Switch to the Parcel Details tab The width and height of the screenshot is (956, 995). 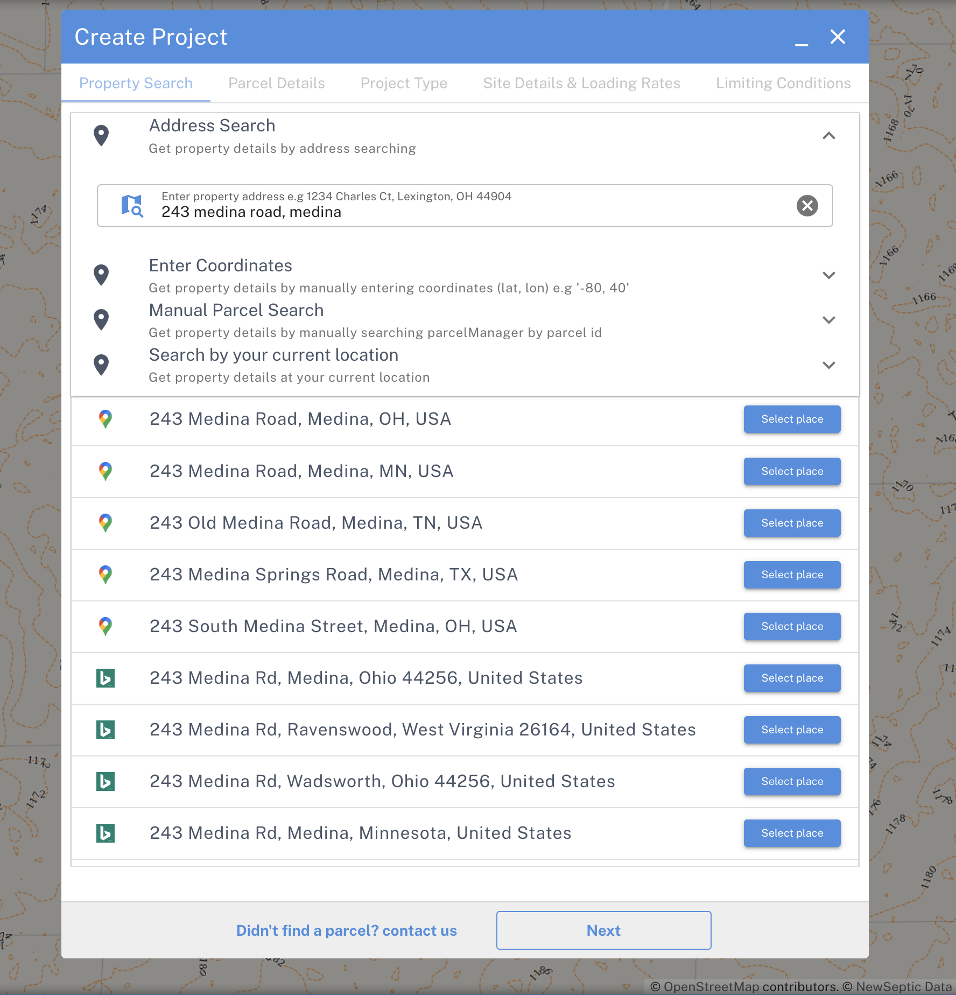point(277,83)
